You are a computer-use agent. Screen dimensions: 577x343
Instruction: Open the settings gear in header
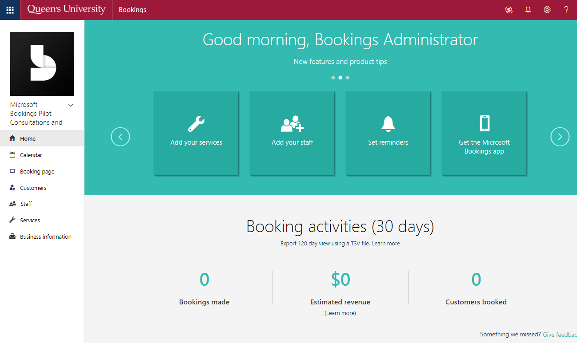[x=547, y=10]
